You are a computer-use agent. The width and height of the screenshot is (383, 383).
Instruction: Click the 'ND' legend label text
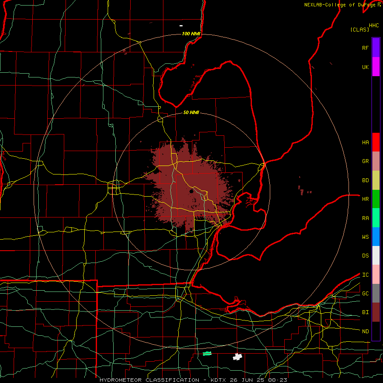click(x=365, y=332)
